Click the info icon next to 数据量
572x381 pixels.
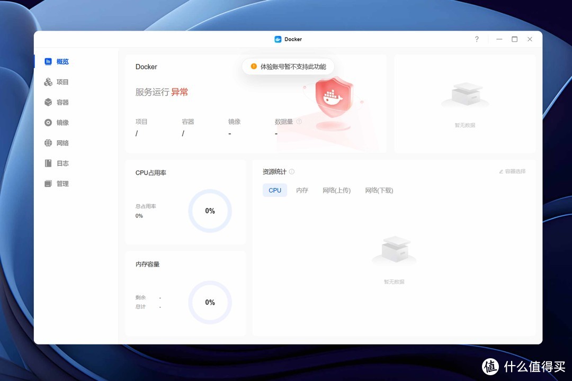299,121
